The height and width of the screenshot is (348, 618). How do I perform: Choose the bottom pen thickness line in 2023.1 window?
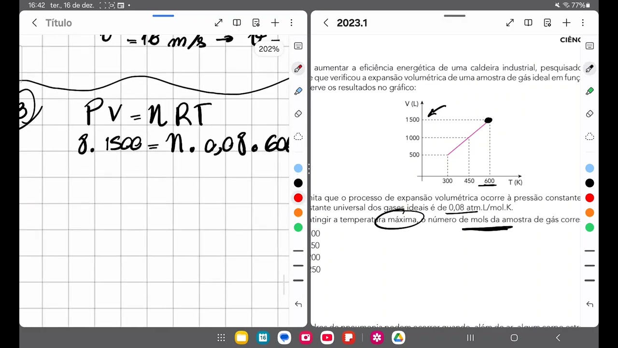tap(590, 280)
